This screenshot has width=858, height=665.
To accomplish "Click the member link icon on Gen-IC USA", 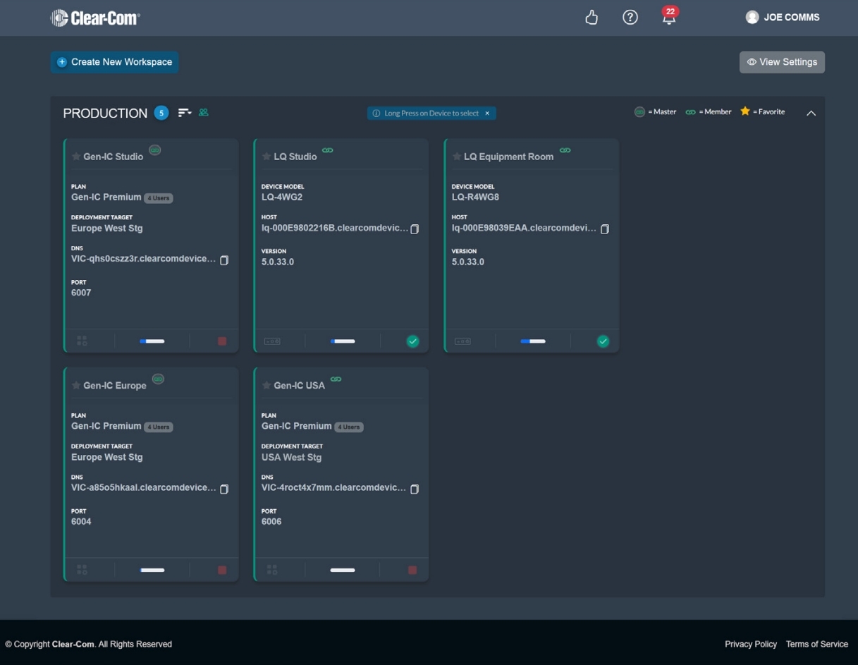I will 336,379.
